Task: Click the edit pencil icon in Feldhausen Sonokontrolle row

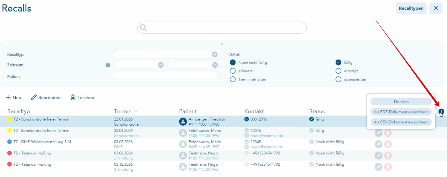Action: pyautogui.click(x=379, y=133)
